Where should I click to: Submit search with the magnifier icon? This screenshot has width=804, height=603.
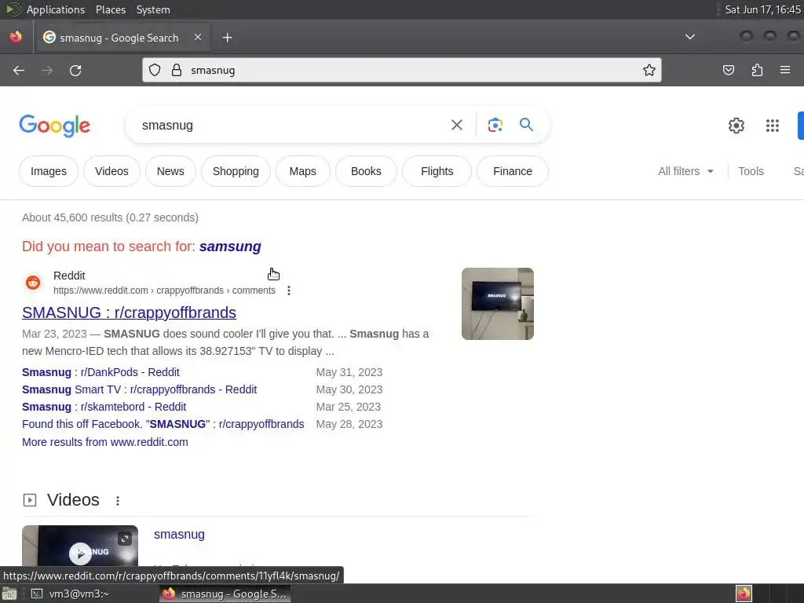526,125
